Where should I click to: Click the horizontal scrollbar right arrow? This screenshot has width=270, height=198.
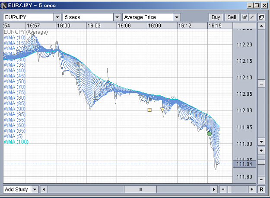(x=214, y=189)
